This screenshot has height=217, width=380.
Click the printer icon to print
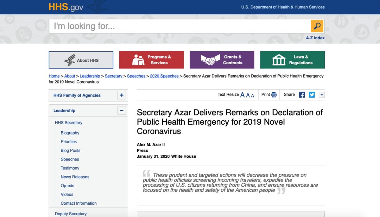tap(274, 94)
